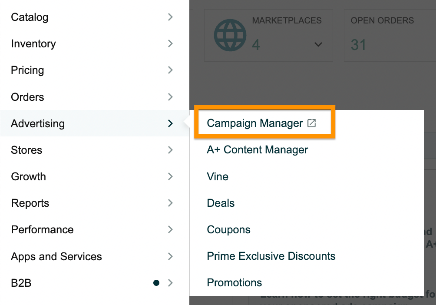Expand the Inventory submenu arrow
The height and width of the screenshot is (305, 436).
[171, 43]
